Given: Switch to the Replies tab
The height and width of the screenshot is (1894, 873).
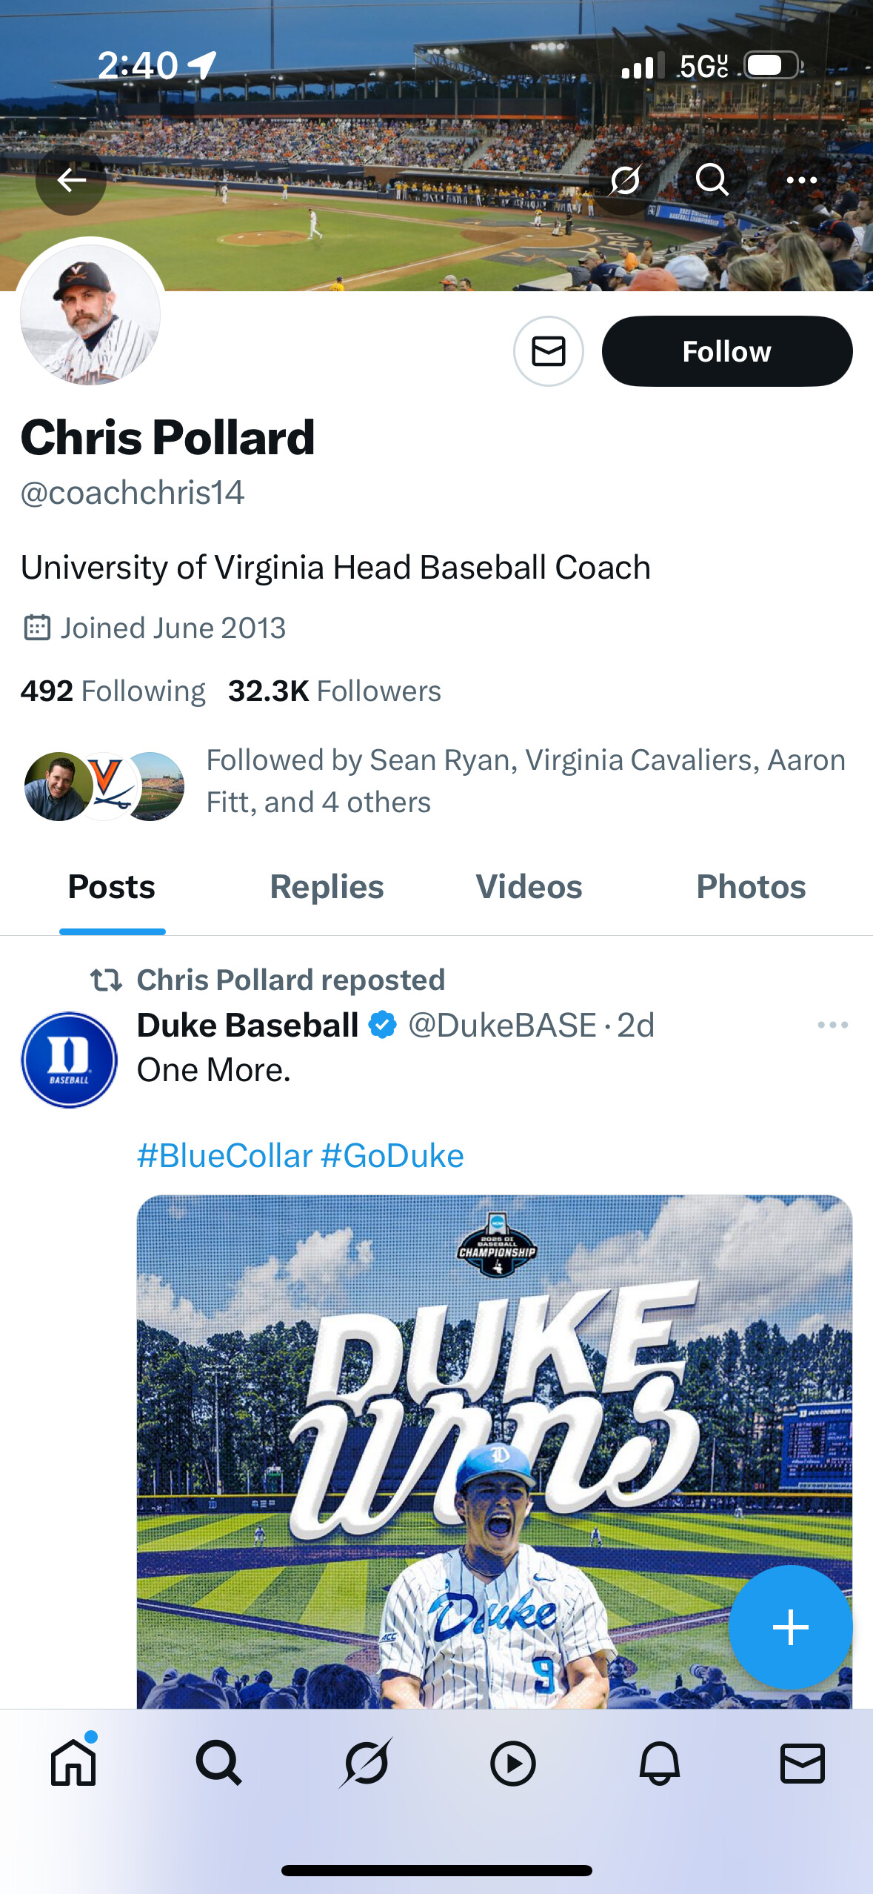Looking at the screenshot, I should click(x=327, y=887).
